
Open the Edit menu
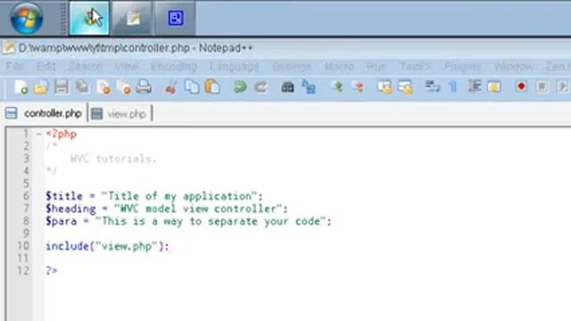(46, 67)
